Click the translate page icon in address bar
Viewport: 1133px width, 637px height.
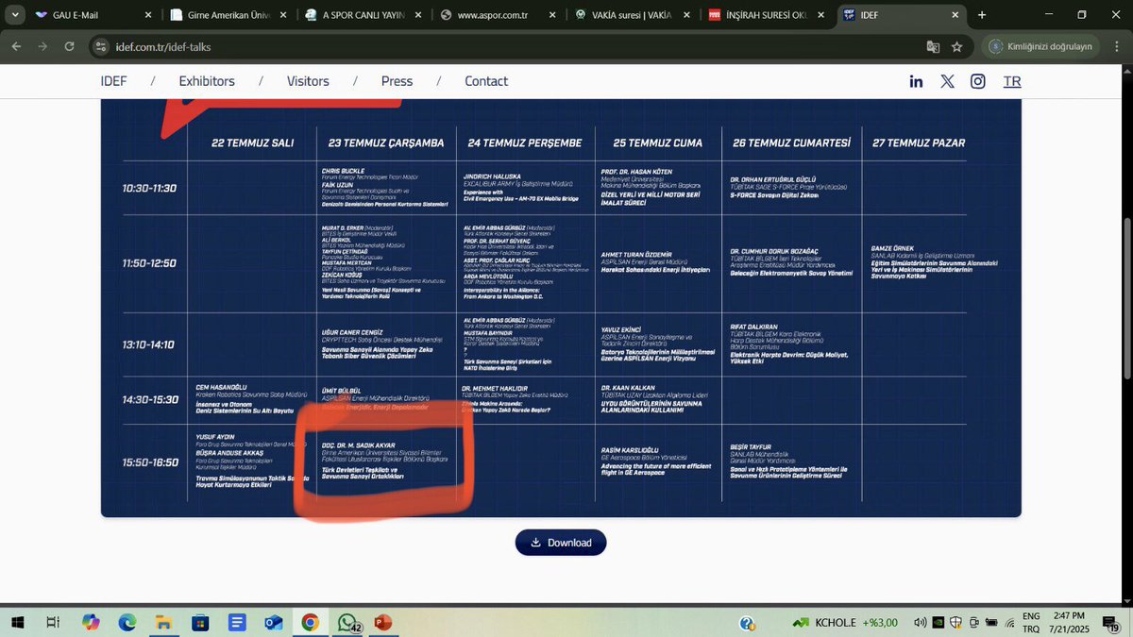coord(933,46)
